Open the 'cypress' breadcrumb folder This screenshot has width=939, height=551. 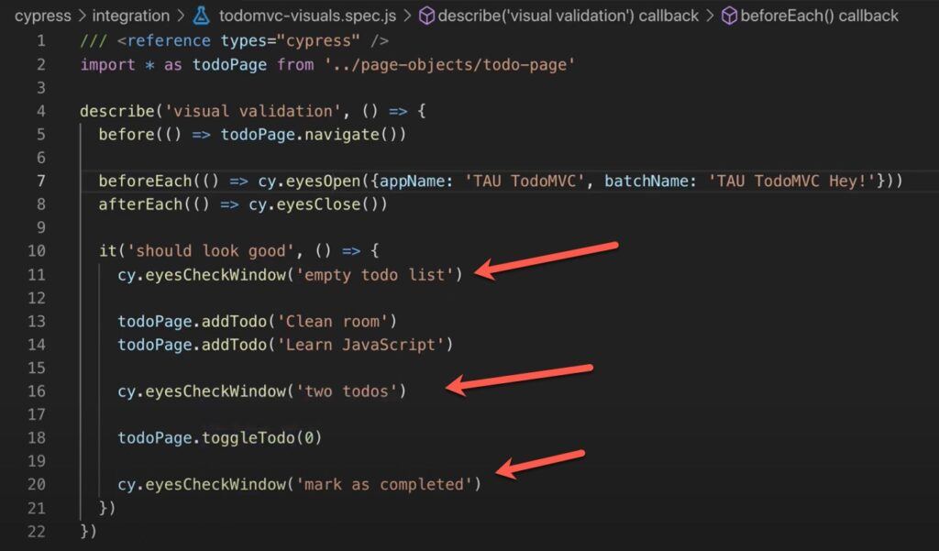click(42, 17)
